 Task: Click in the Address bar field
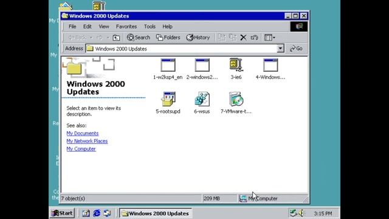[x=181, y=49]
